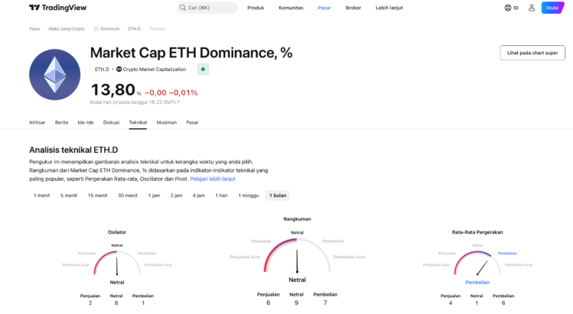
Task: Expand the Komunitas menu
Action: pos(291,8)
